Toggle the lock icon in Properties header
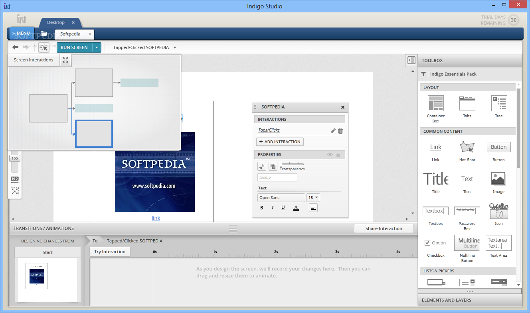Image resolution: width=530 pixels, height=313 pixels. click(x=338, y=155)
